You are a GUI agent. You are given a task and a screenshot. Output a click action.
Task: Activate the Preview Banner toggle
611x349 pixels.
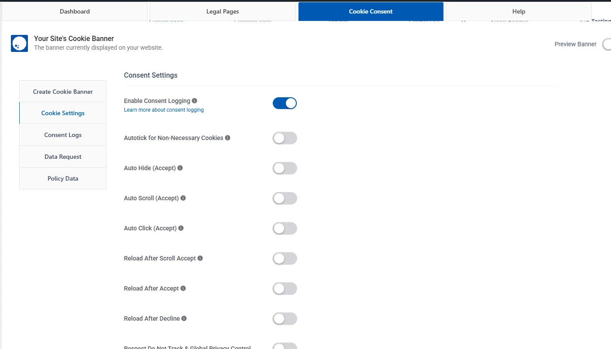point(608,44)
